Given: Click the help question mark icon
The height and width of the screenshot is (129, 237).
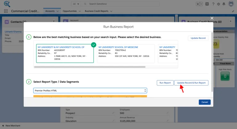Looking at the screenshot, I should 213,4.
